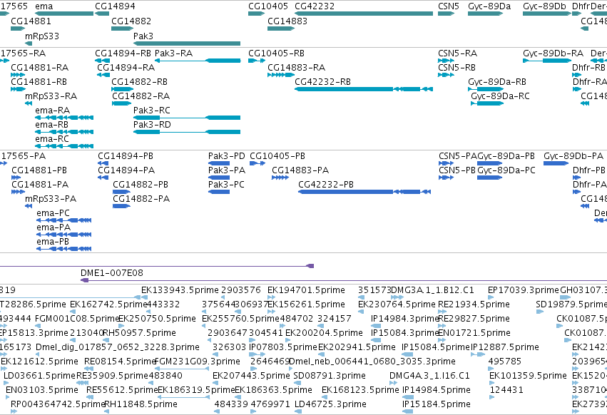Click the CG14894-RB transcript label

pyautogui.click(x=123, y=53)
